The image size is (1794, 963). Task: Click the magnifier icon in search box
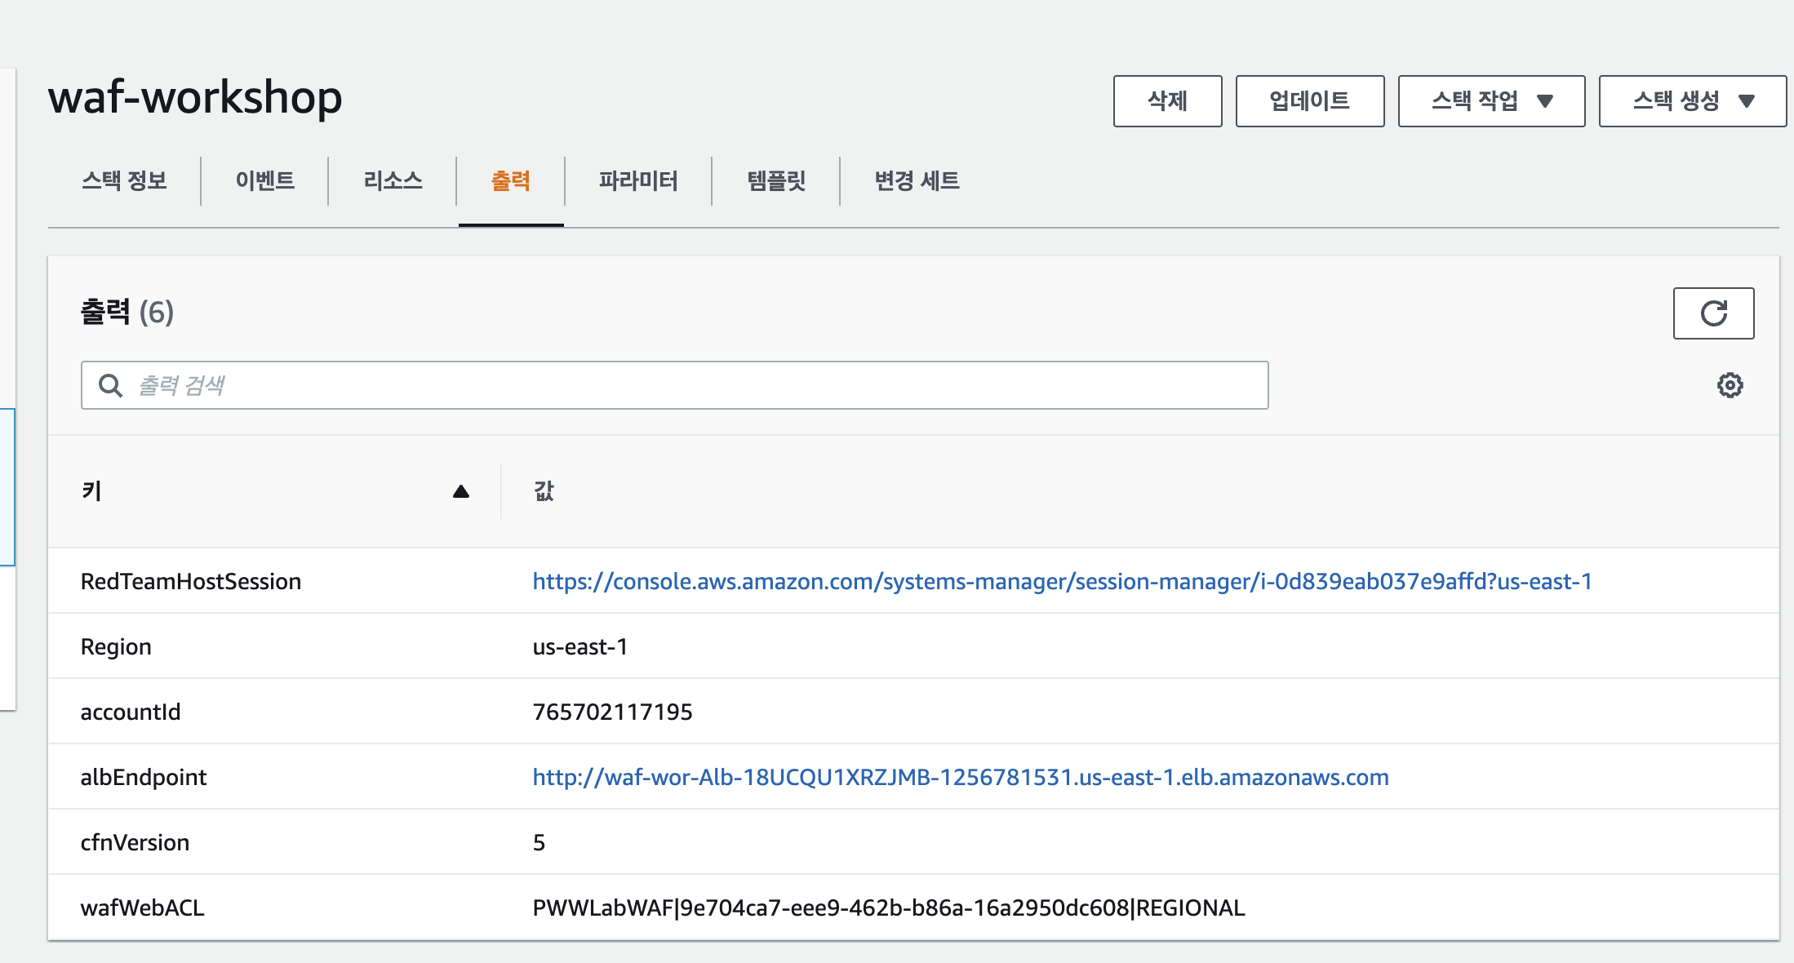[110, 385]
